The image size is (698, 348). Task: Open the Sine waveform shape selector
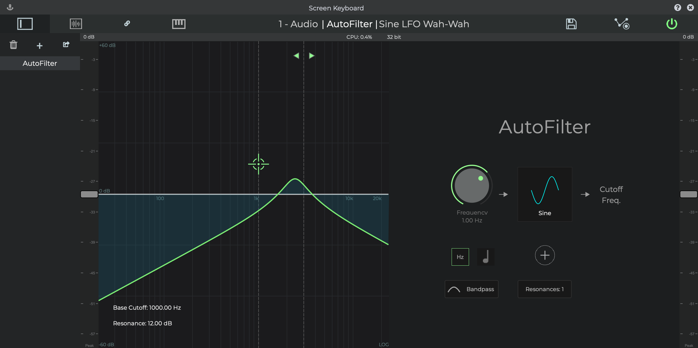click(545, 194)
